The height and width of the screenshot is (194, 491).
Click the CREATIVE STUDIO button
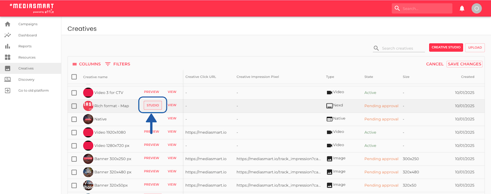[446, 47]
